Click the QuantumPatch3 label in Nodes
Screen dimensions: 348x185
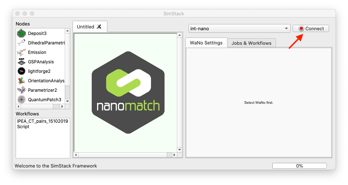click(45, 100)
